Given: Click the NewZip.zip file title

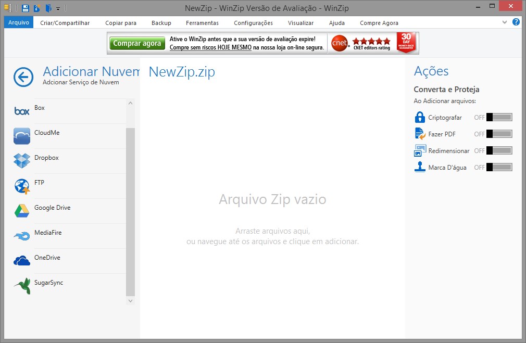Looking at the screenshot, I should (182, 72).
